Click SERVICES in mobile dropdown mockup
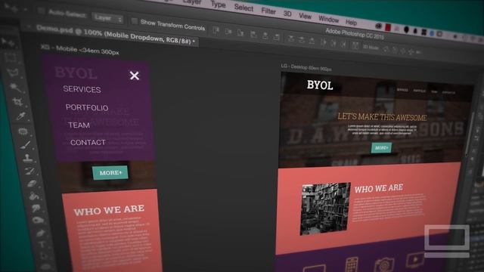The height and width of the screenshot is (272, 484). click(82, 89)
